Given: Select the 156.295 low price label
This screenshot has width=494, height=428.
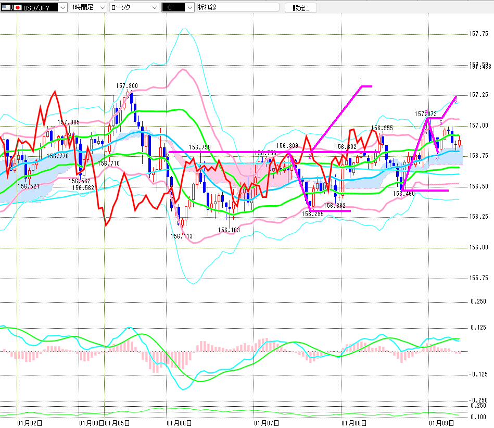Looking at the screenshot, I should point(312,213).
